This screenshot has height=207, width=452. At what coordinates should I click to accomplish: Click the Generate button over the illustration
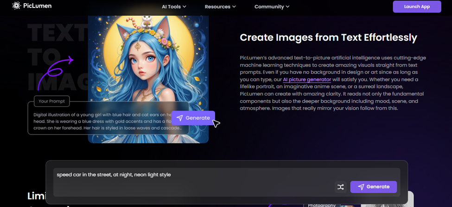coord(193,118)
